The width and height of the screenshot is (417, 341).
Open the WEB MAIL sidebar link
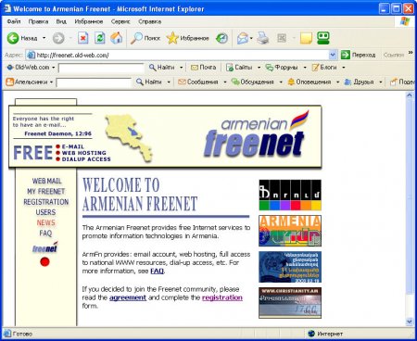pyautogui.click(x=46, y=181)
